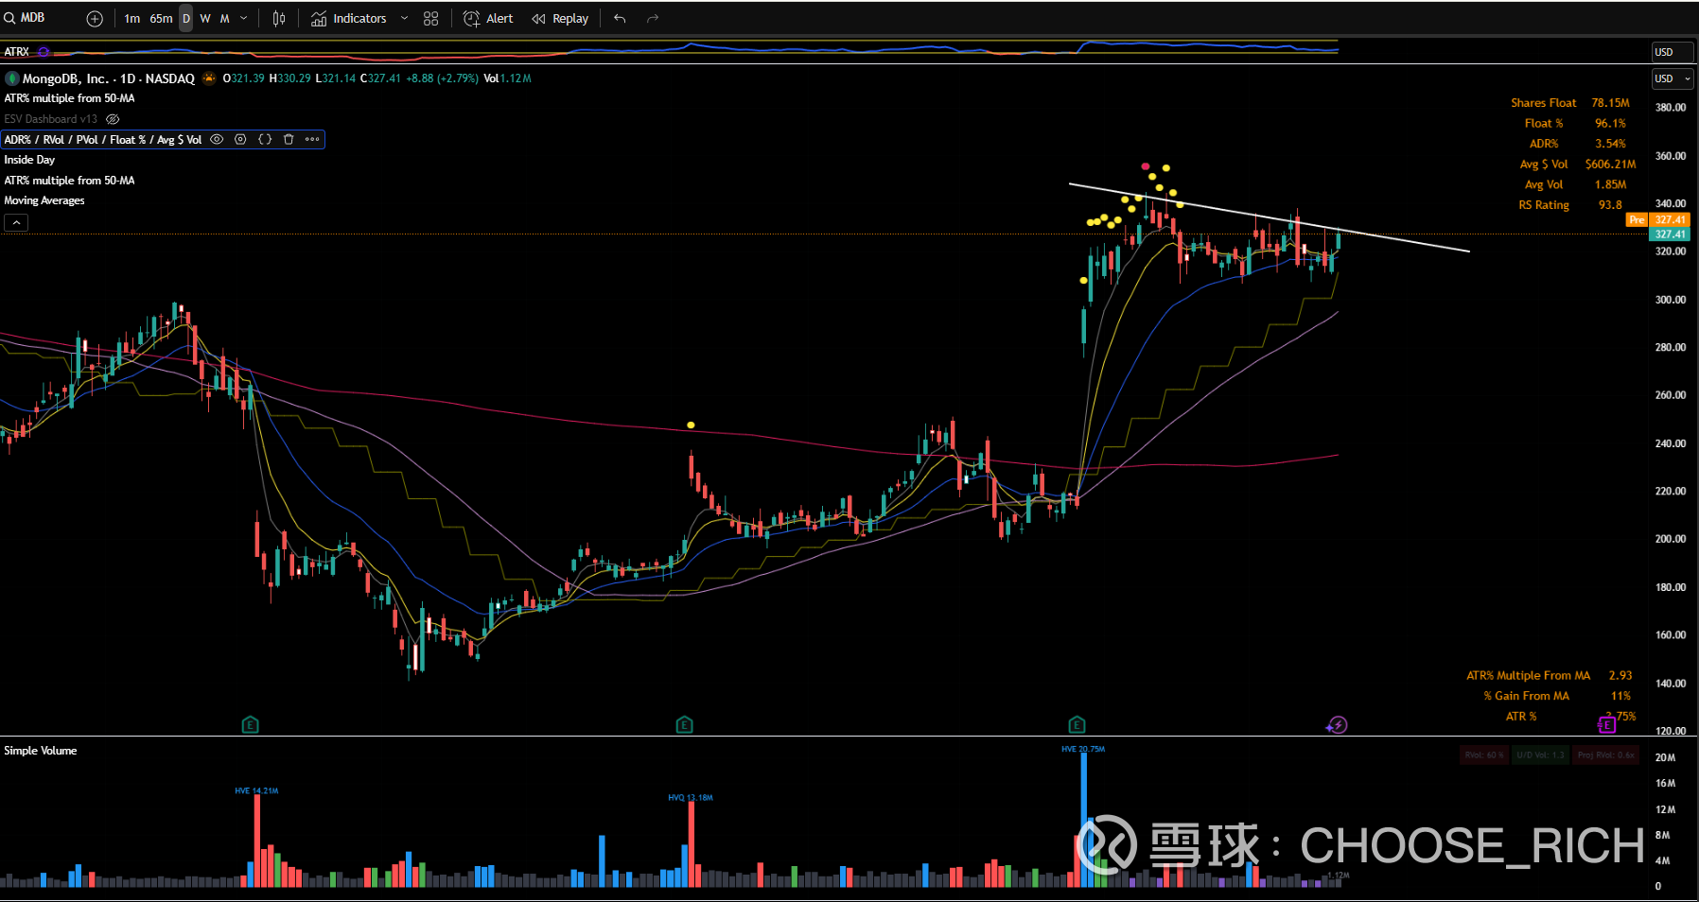
Task: Click the U/D Vol: 1.3 cell
Action: point(1540,755)
